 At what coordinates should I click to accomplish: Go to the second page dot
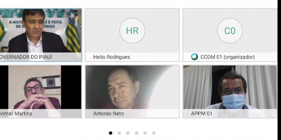[119, 133]
